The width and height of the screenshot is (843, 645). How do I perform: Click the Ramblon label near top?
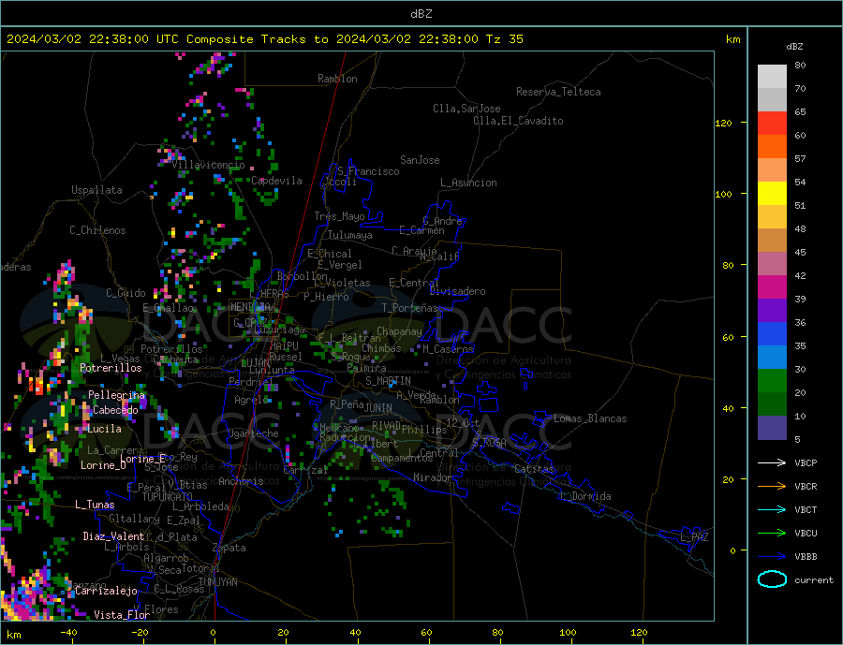(x=337, y=79)
